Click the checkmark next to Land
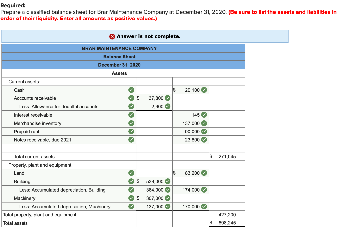The height and width of the screenshot is (227, 339). tap(131, 173)
